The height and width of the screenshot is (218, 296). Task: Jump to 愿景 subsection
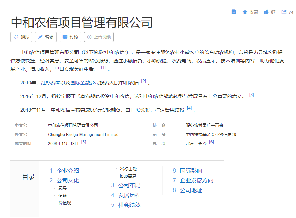(62, 188)
